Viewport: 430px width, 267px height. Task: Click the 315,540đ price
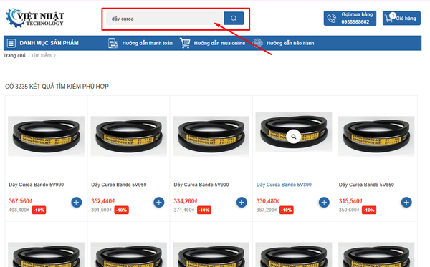350,201
